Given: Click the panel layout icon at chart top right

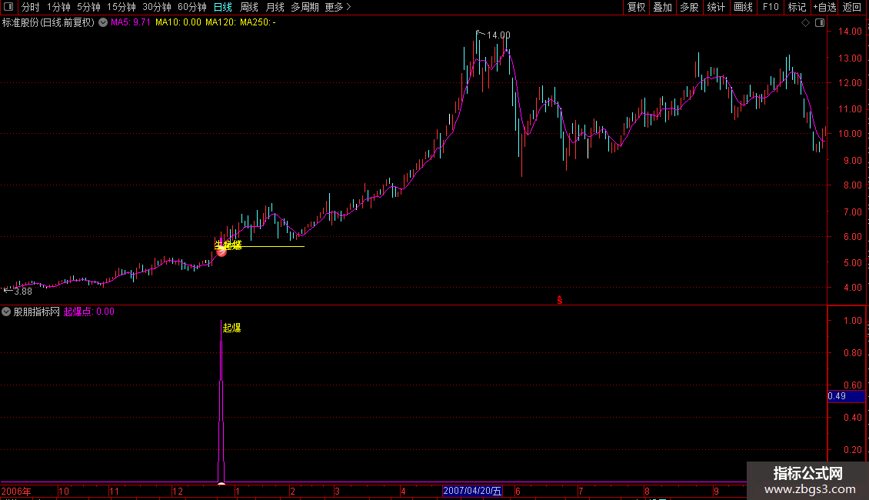Looking at the screenshot, I should point(820,23).
